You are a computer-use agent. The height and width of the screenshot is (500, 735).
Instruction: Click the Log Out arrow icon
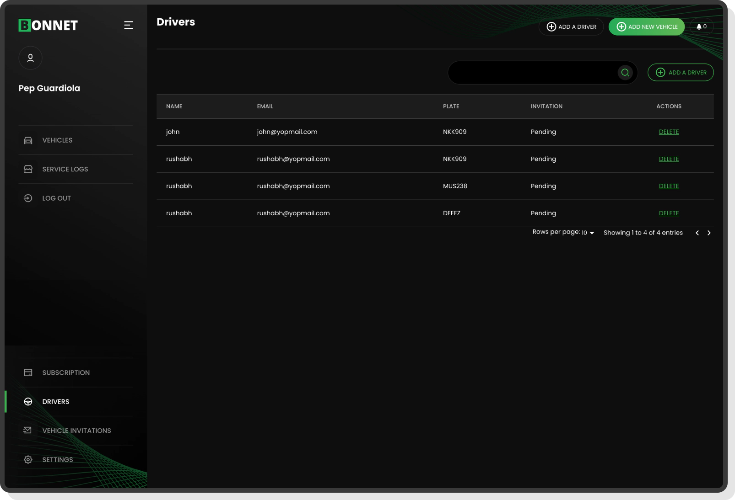click(28, 198)
